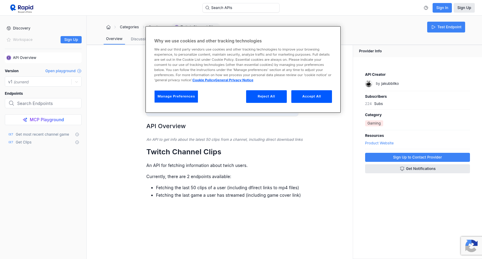The width and height of the screenshot is (482, 259).
Task: Open the Product Website link
Action: point(379,143)
